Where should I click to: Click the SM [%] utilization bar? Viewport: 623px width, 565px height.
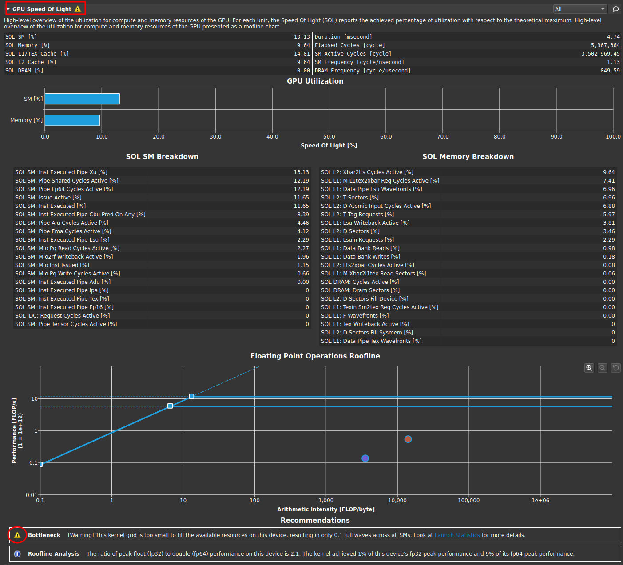[x=82, y=99]
